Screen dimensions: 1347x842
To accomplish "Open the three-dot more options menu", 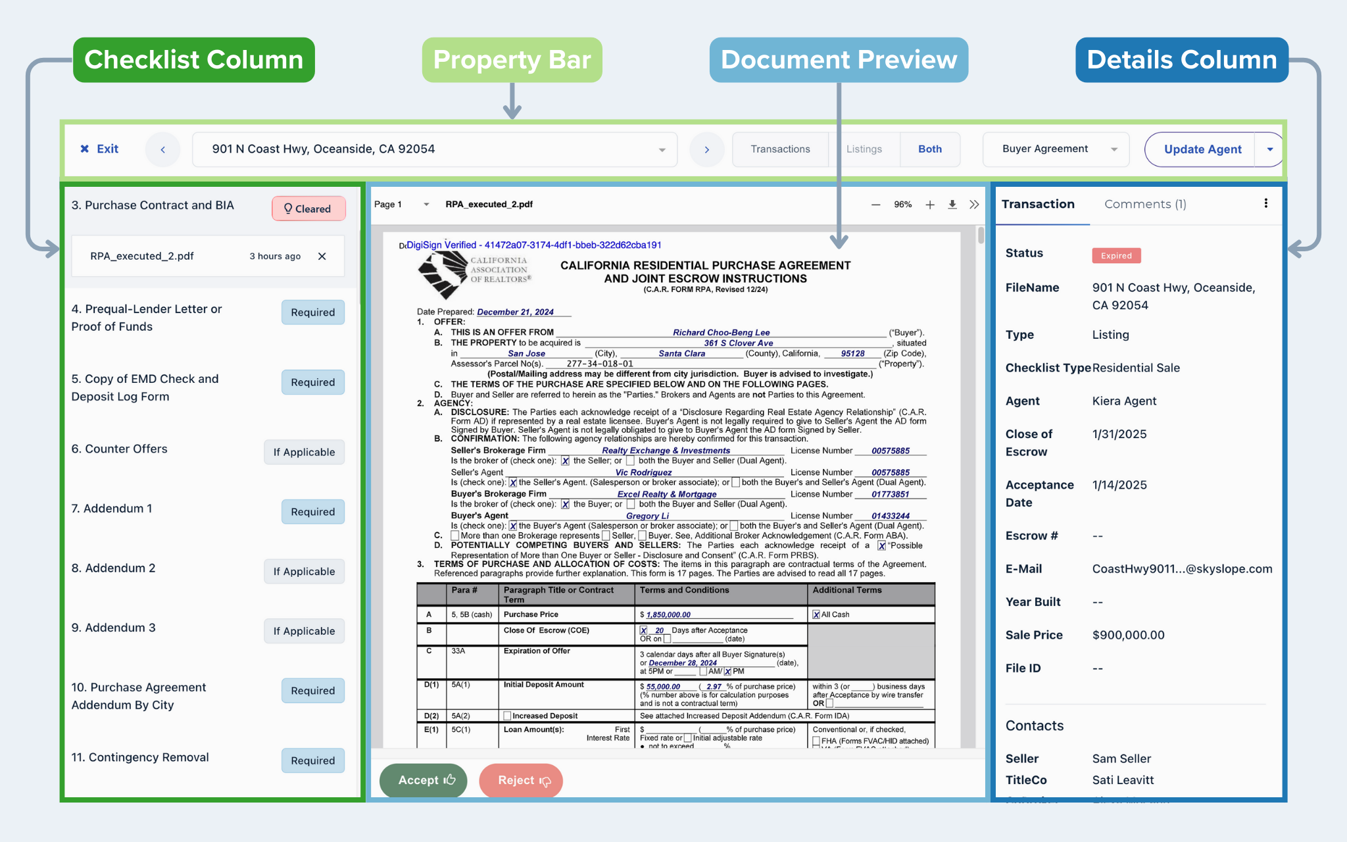I will tap(1265, 203).
